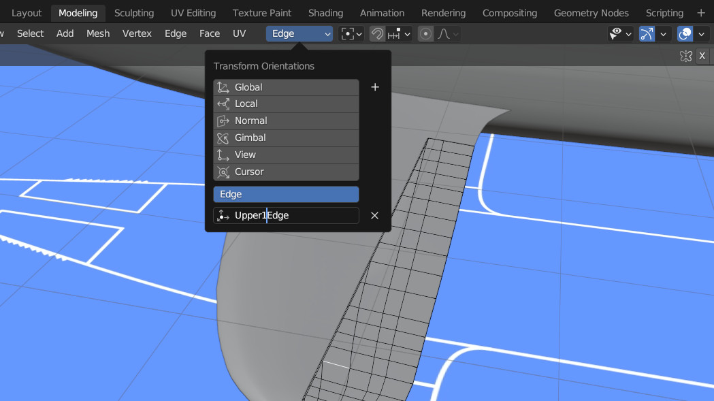714x401 pixels.
Task: Switch to the Scripting workspace tab
Action: [664, 13]
